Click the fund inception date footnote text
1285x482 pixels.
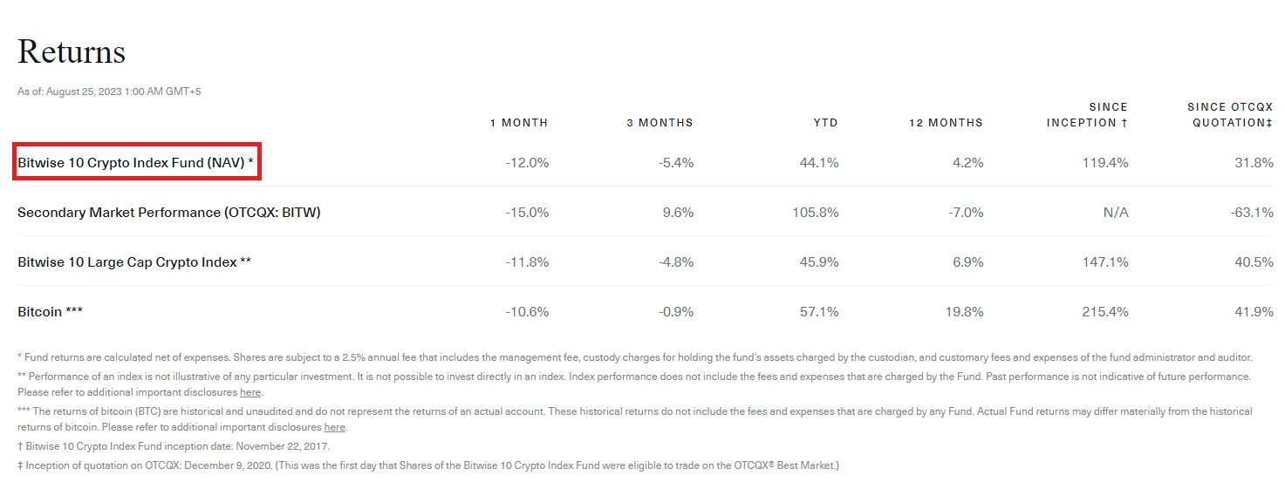[x=174, y=446]
